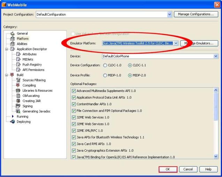Click the API Permissions node icon
Image resolution: width=222 pixels, height=177 pixels.
click(x=18, y=70)
